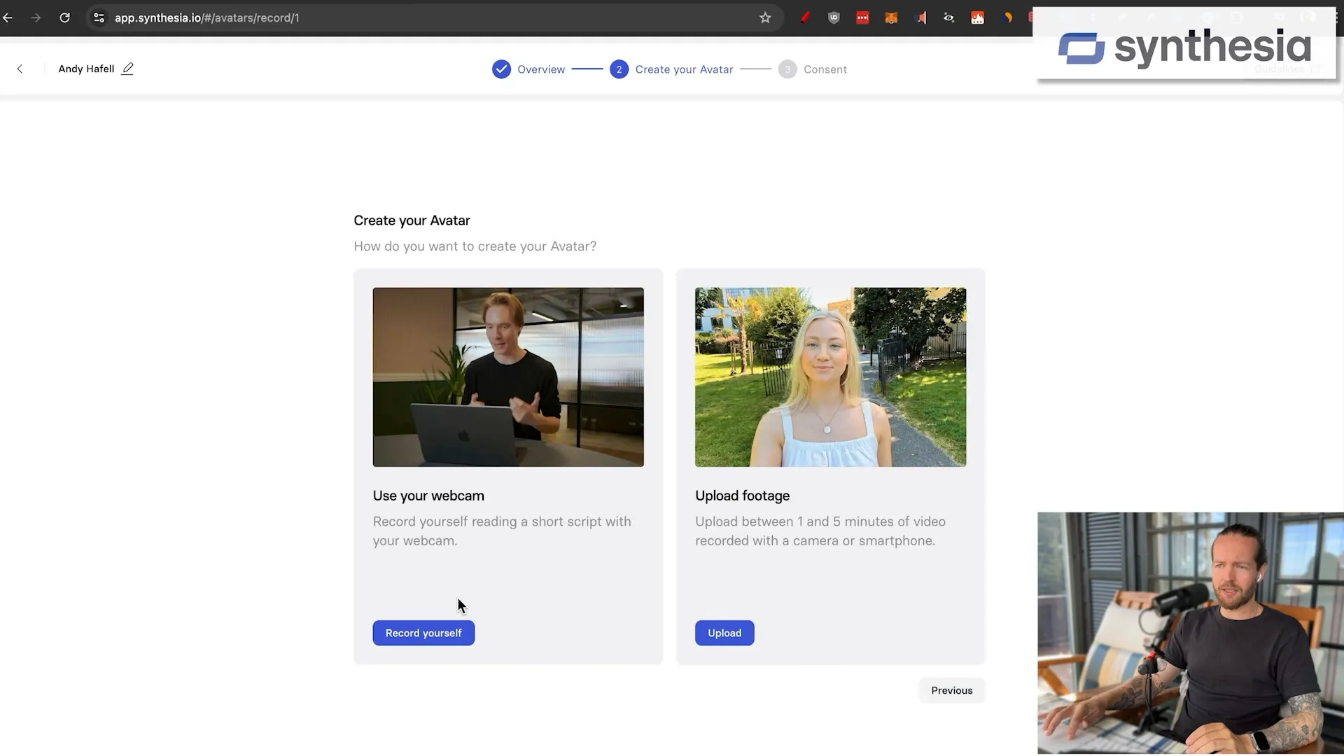The width and height of the screenshot is (1344, 756).
Task: Click the 'Upload footage' heading
Action: (742, 496)
